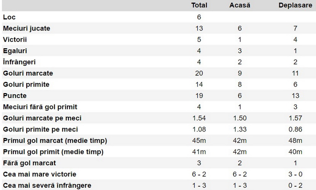Click Cea mai severă înfrângere total 1 - 3
The width and height of the screenshot is (316, 190).
(x=199, y=185)
